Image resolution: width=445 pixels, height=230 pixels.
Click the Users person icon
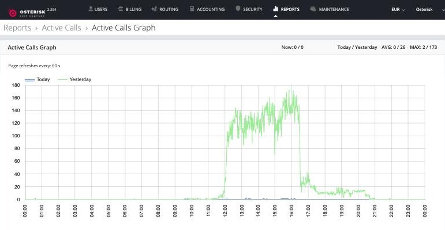point(91,9)
